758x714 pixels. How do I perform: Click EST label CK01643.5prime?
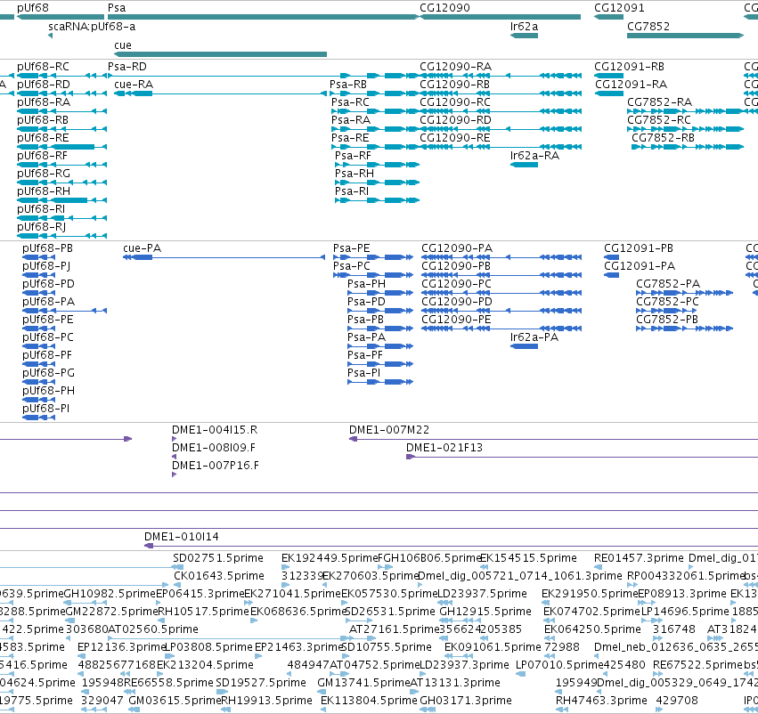tap(219, 576)
